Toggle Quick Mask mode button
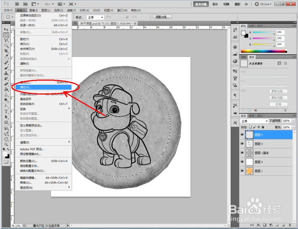The width and height of the screenshot is (298, 229). pos(6,162)
